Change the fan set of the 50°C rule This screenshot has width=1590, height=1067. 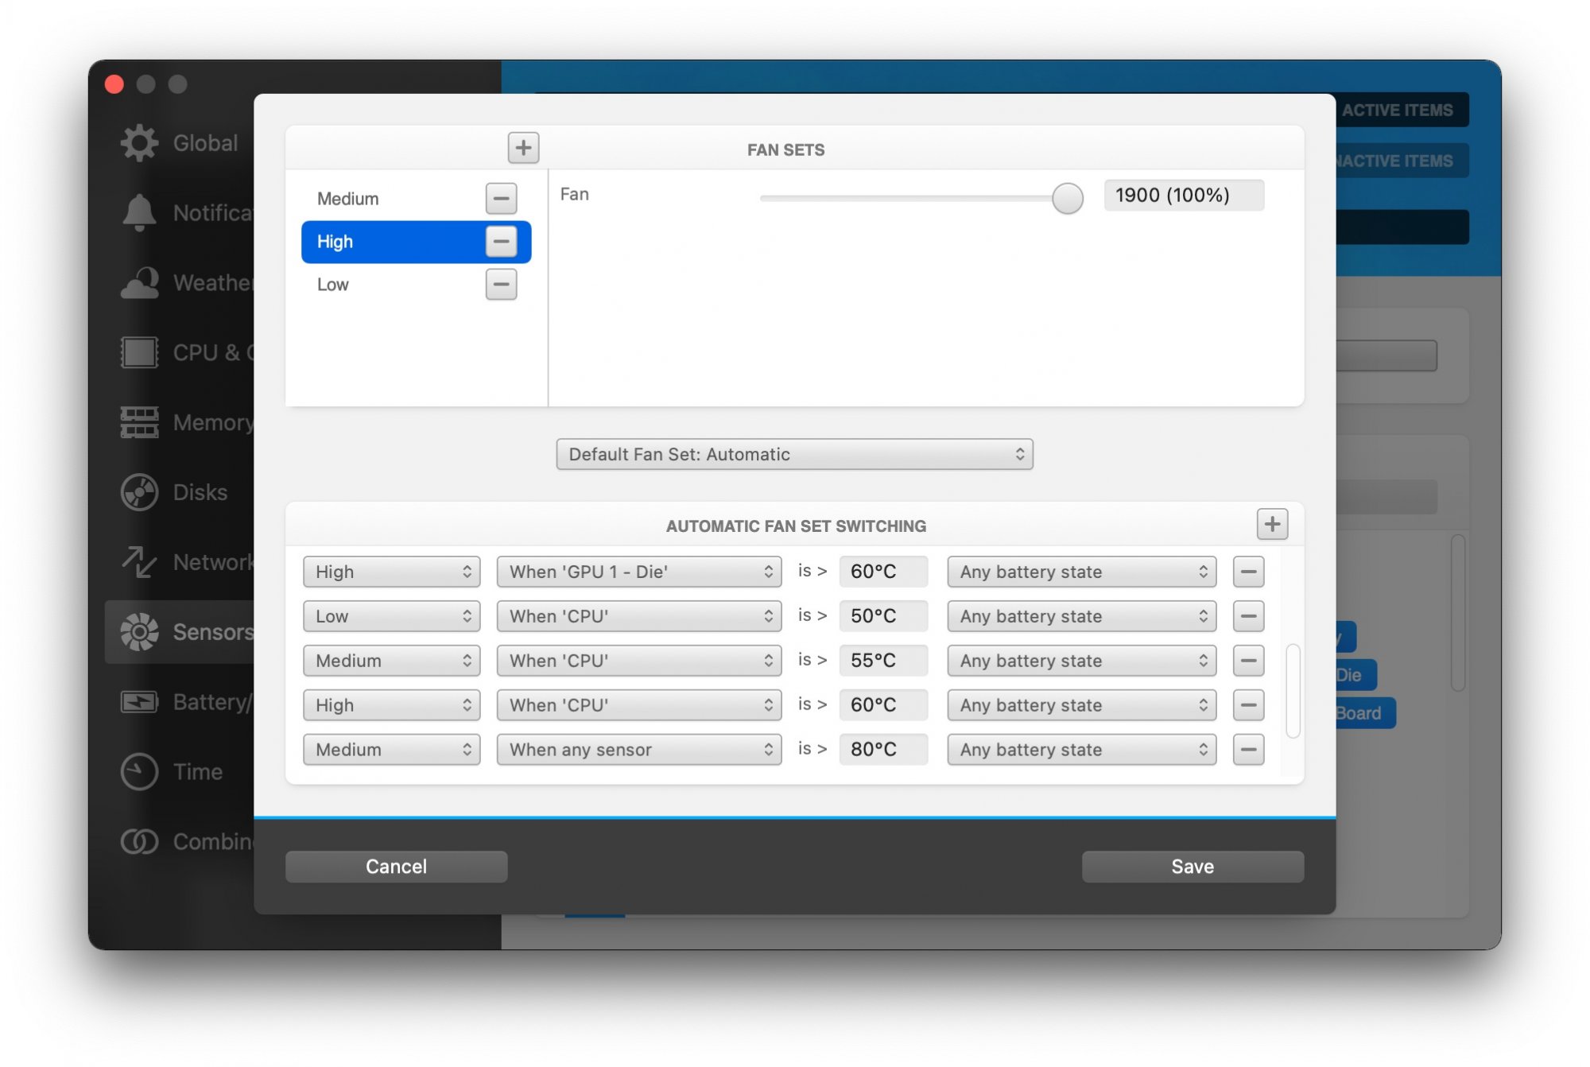pos(391,616)
